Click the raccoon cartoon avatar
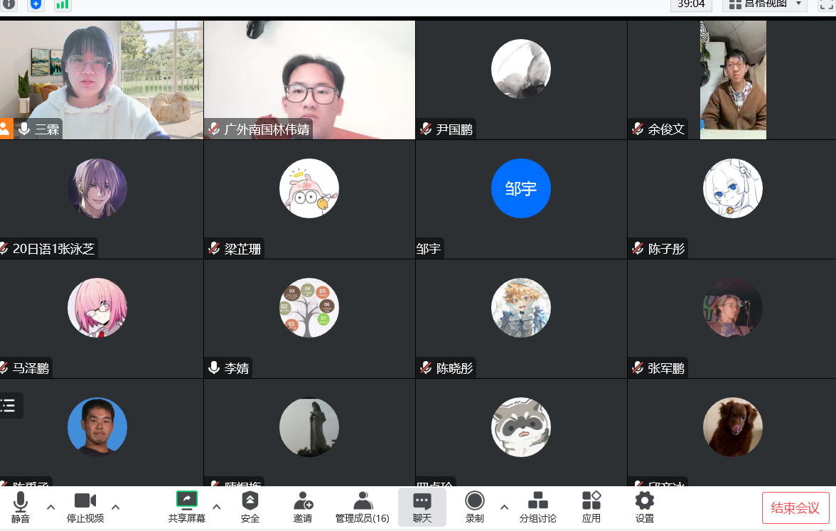 tap(521, 427)
